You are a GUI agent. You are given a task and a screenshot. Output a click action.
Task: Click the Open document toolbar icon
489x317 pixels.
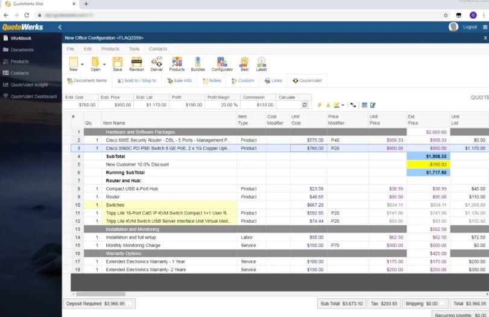click(x=95, y=64)
